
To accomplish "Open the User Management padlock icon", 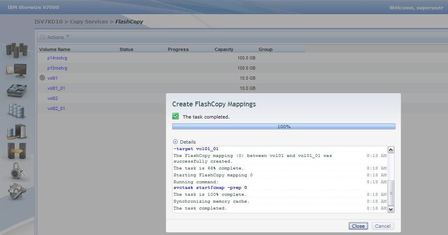I will pyautogui.click(x=17, y=171).
